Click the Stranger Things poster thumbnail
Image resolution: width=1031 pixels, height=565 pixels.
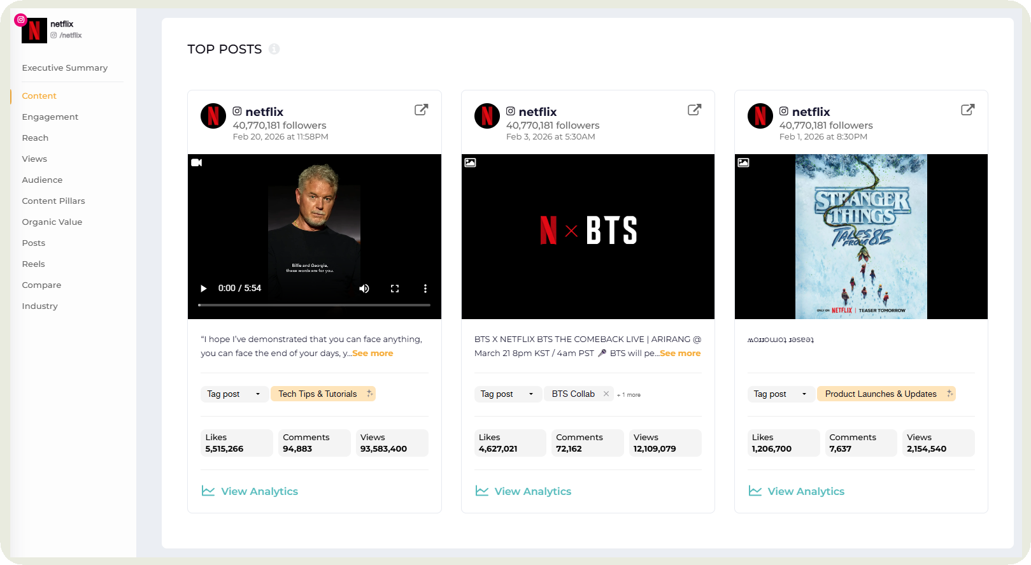[861, 236]
